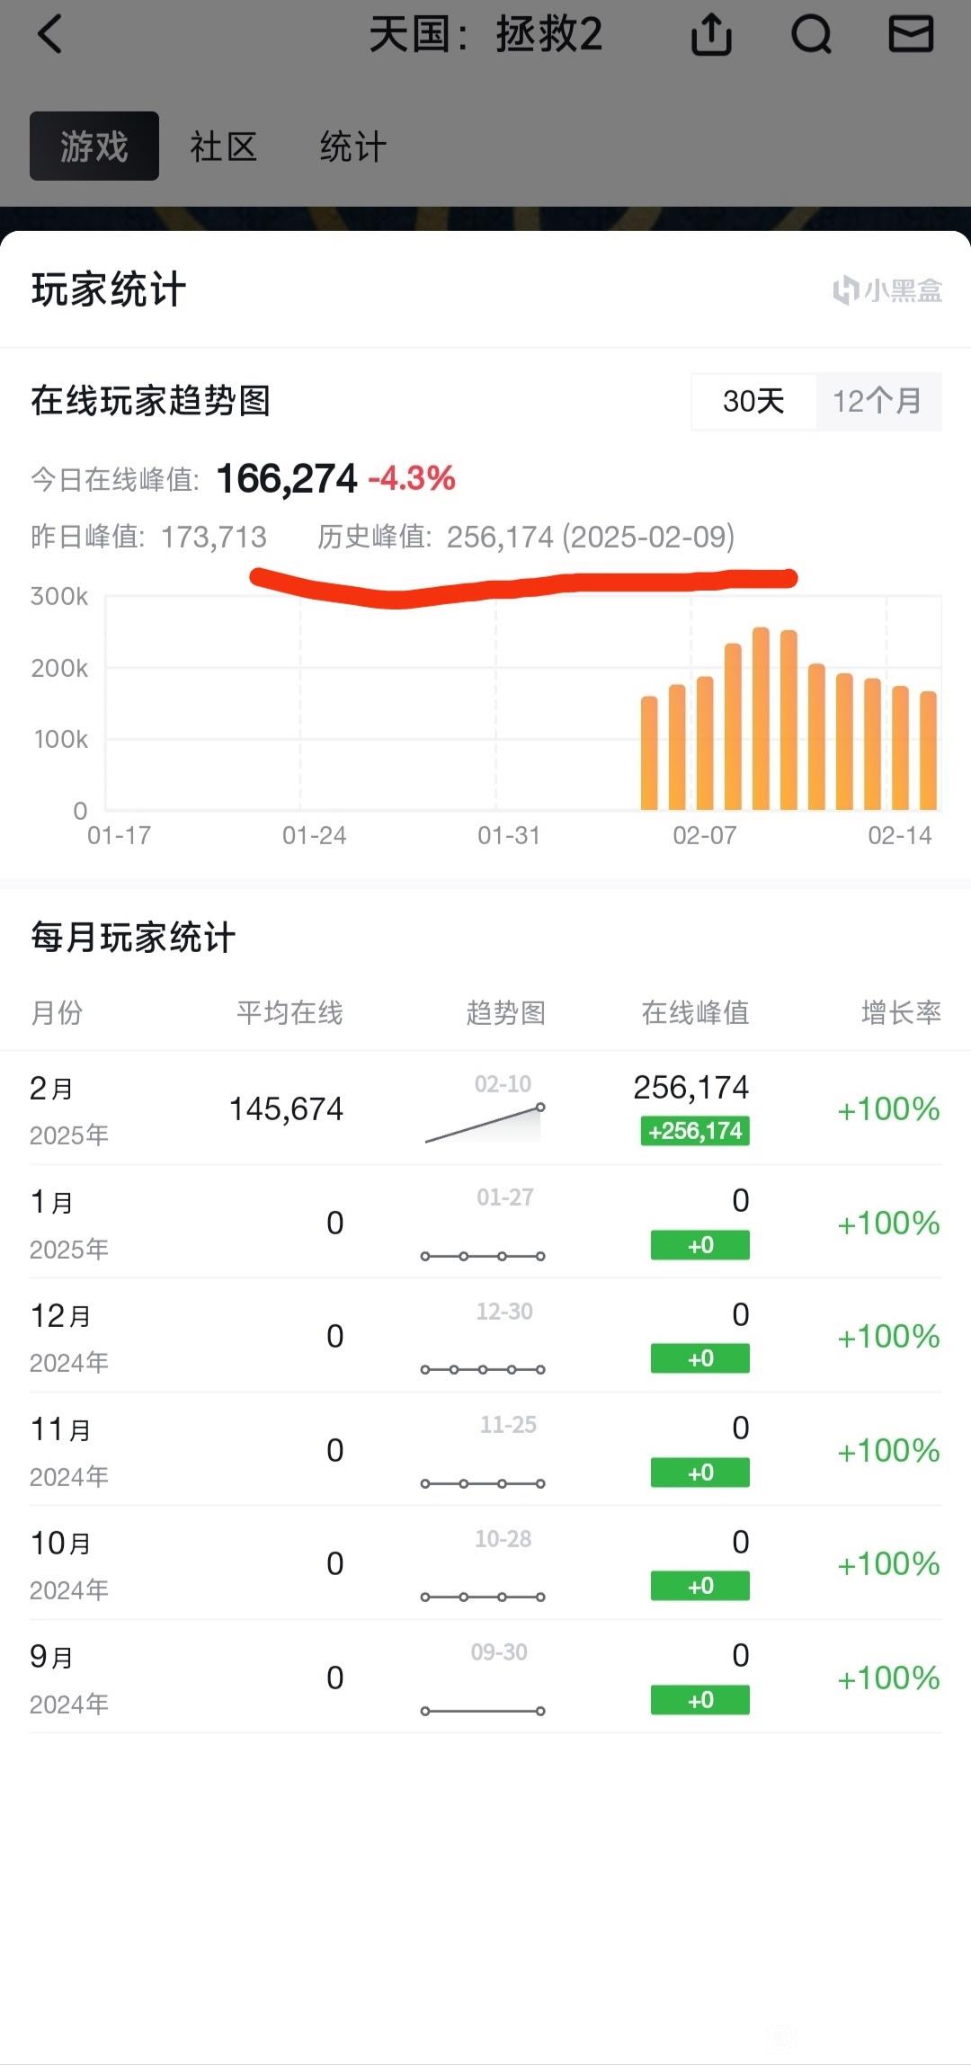Image resolution: width=971 pixels, height=2065 pixels.
Task: Select the 12个月 range toggle
Action: click(878, 401)
